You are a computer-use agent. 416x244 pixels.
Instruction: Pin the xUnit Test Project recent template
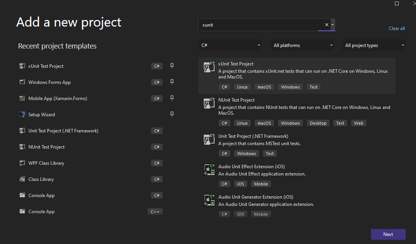pos(172,66)
